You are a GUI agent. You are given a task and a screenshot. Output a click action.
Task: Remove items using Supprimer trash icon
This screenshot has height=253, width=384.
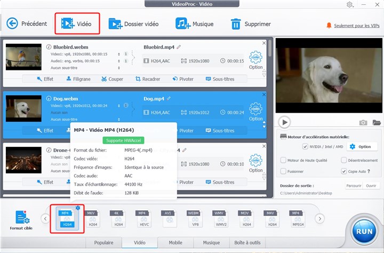coord(236,24)
